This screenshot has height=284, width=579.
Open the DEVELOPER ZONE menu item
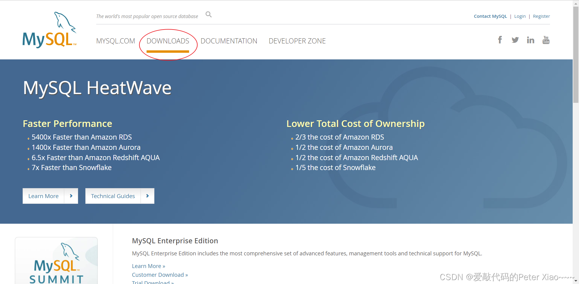[x=297, y=41]
